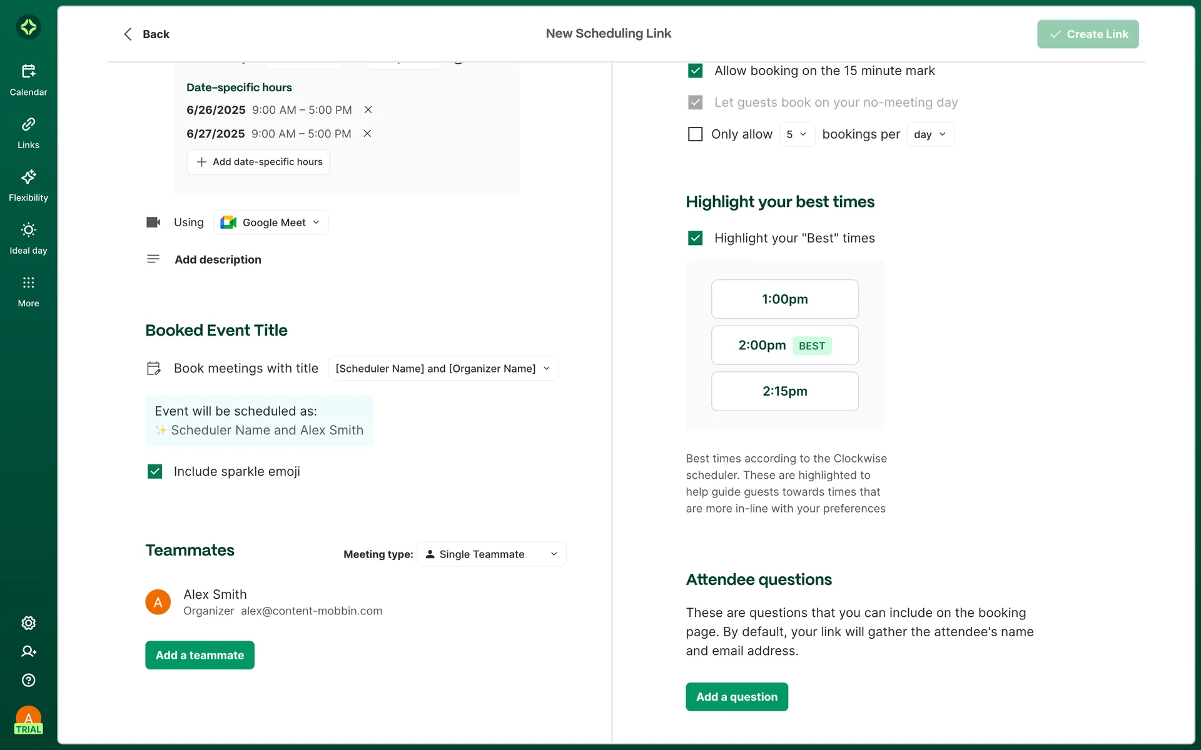The image size is (1201, 750).
Task: Open the help question mark icon
Action: coord(28,680)
